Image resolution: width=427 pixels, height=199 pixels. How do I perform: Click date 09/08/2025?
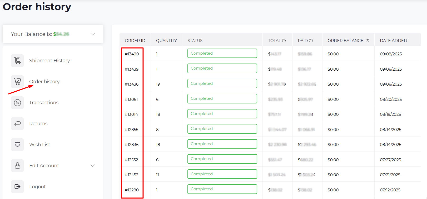(x=391, y=54)
